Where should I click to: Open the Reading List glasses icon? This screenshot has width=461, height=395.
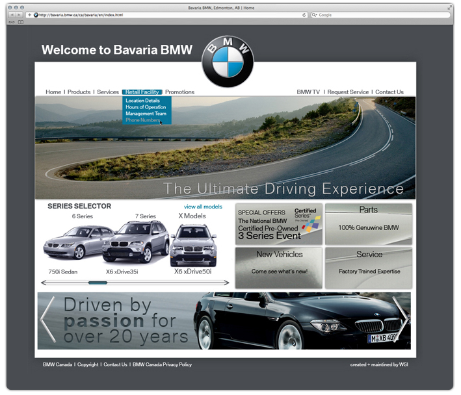click(12, 22)
